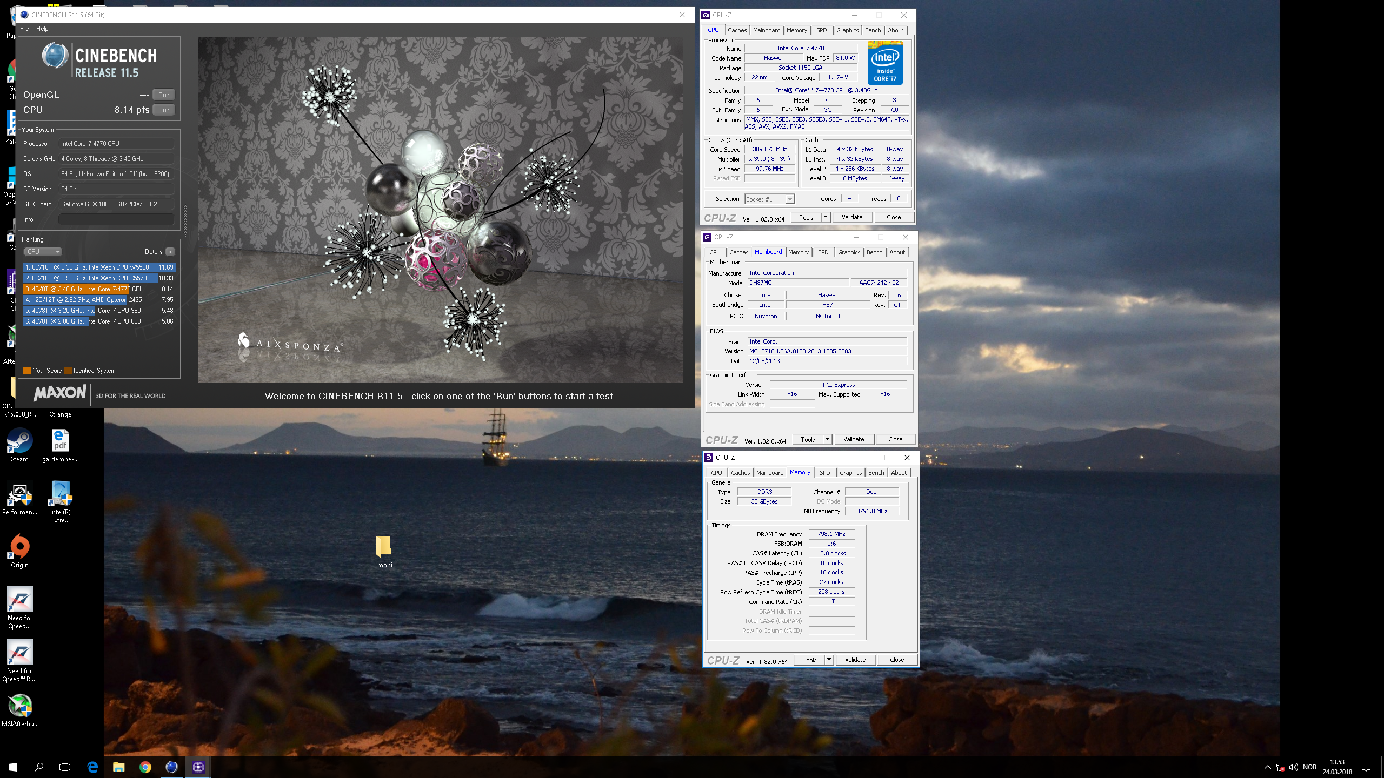Open the Windows Start menu
This screenshot has height=778, width=1384.
[13, 767]
